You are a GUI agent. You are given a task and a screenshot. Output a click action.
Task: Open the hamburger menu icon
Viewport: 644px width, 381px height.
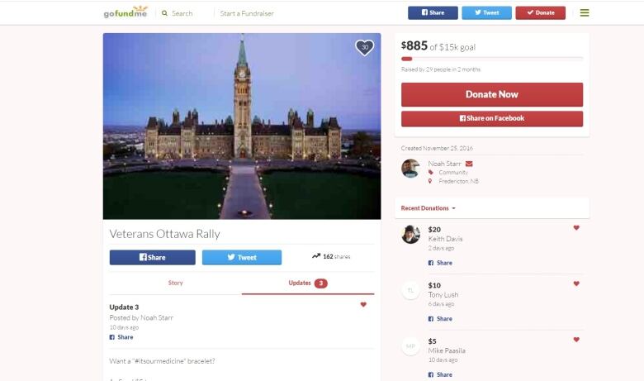(585, 12)
